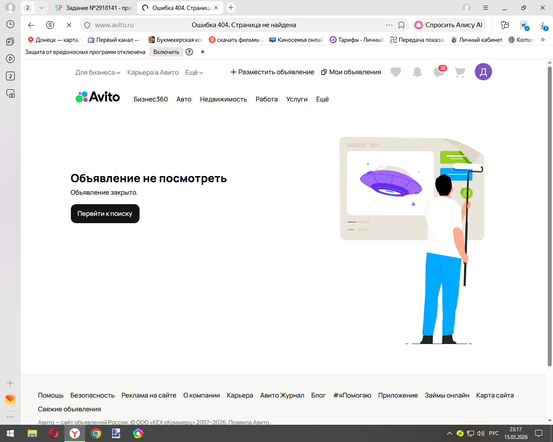Add a sidebar item with the plus icon

[10, 383]
